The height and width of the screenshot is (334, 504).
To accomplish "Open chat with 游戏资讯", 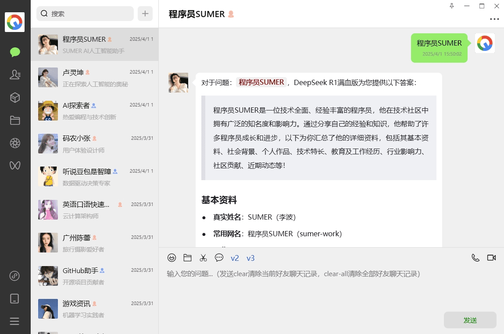I will [94, 309].
